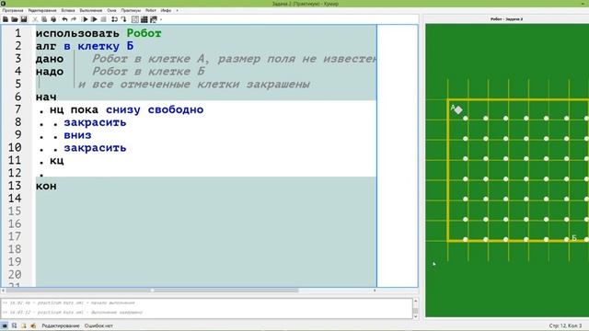Click the keyword 'нач' on line 6
The height and width of the screenshot is (331, 589).
(x=46, y=97)
